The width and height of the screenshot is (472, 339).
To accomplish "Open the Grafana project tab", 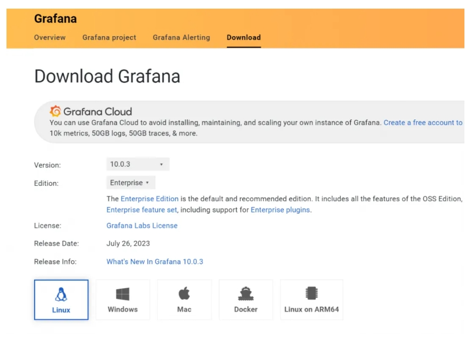I will [x=109, y=37].
